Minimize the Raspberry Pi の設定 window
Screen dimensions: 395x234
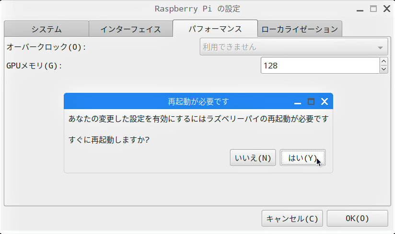click(x=360, y=11)
